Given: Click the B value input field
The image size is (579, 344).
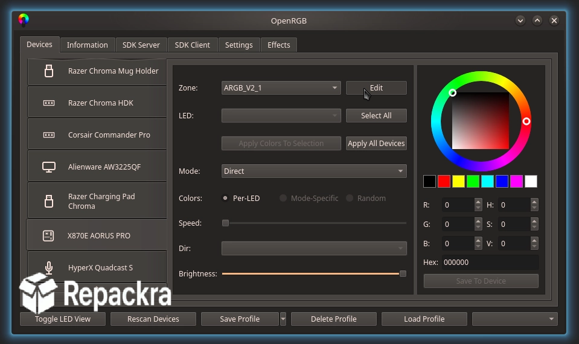Looking at the screenshot, I should pos(458,244).
